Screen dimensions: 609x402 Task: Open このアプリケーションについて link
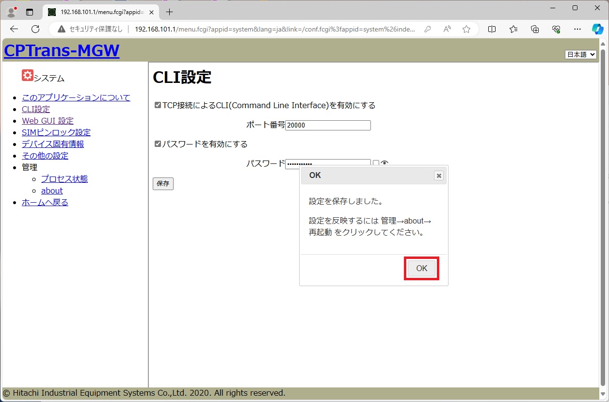click(x=76, y=97)
